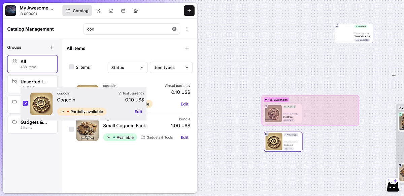
Task: Zoom out on the canvas with minus
Action: tap(394, 89)
